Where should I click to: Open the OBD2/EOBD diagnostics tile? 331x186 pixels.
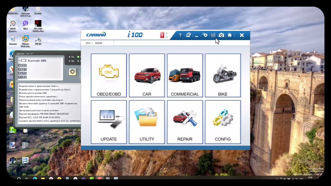(x=109, y=75)
